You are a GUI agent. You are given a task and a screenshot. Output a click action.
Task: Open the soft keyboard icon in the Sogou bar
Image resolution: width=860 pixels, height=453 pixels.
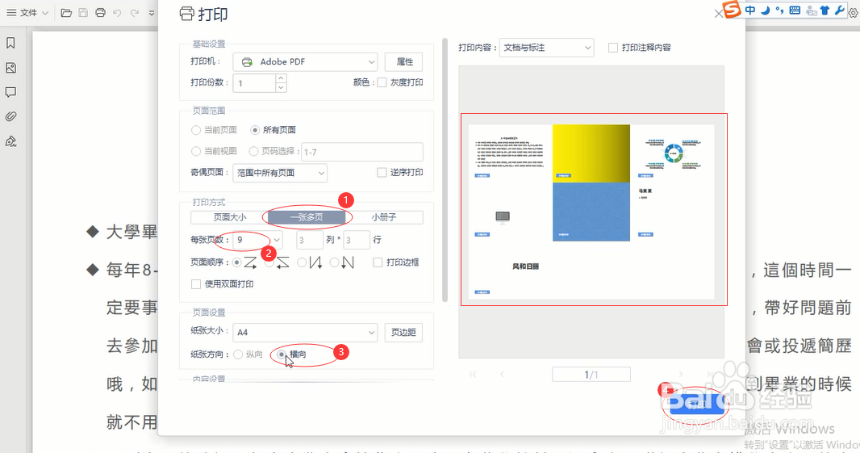click(x=795, y=10)
